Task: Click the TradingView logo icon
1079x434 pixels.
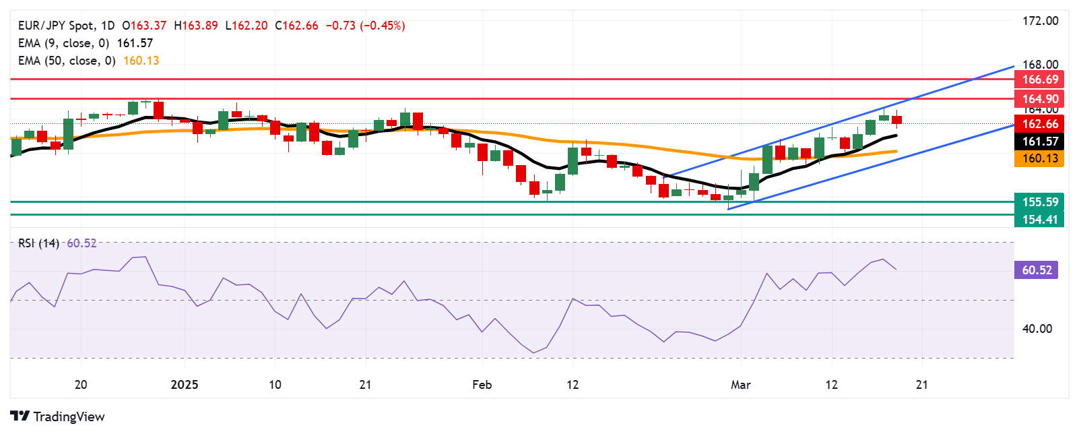Action: [20, 416]
